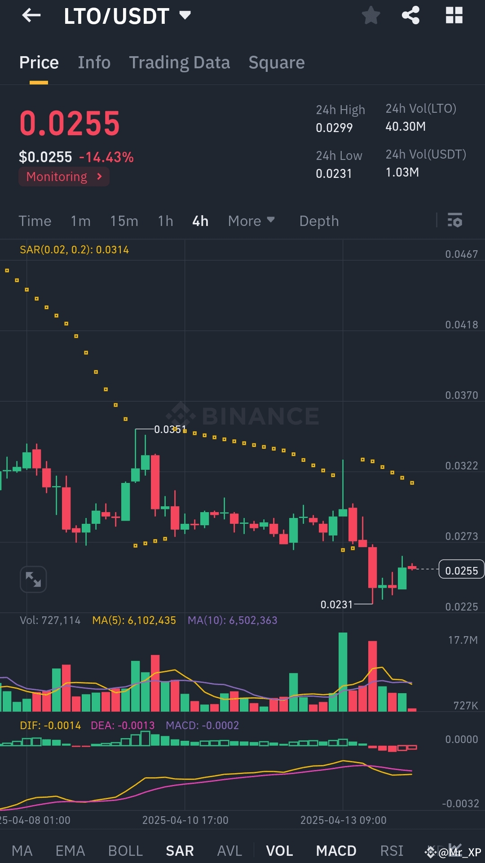Select the EMA indicator
Viewport: 485px width, 863px height.
click(x=70, y=850)
